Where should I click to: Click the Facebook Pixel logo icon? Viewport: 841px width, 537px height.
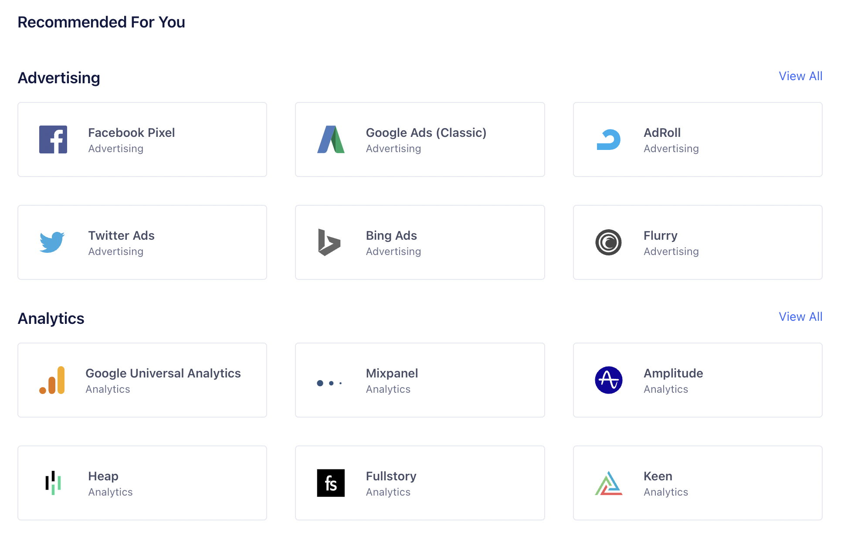point(53,139)
